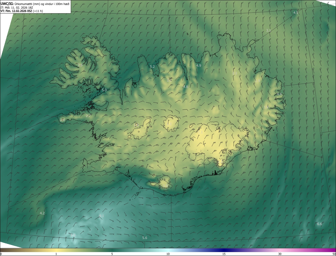The height and width of the screenshot is (256, 336).
Task: Click the colorbar tick label 1
Action: 56,254
